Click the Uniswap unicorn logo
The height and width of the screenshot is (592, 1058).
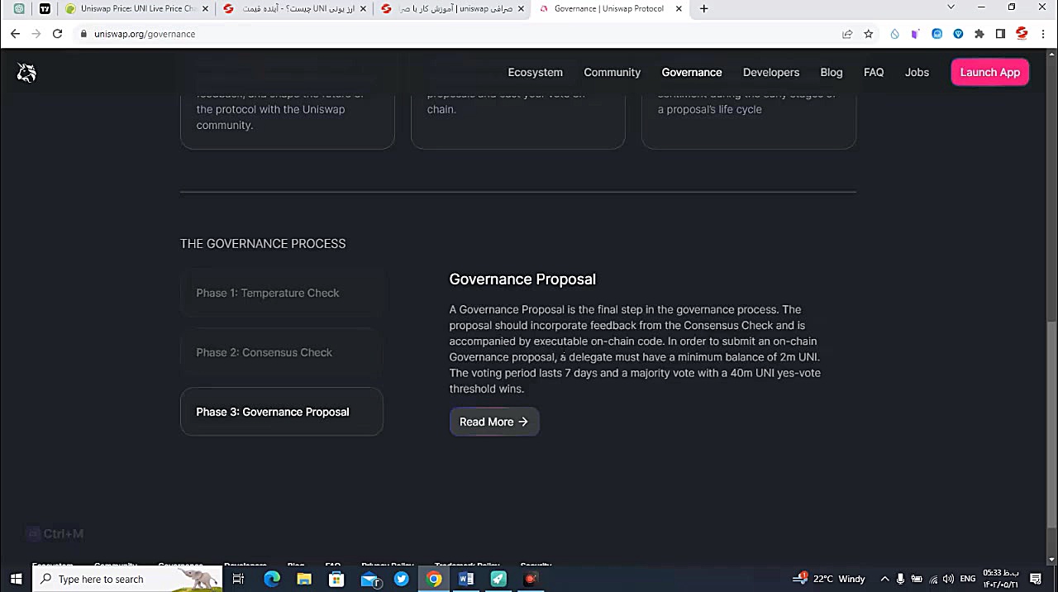pyautogui.click(x=26, y=73)
